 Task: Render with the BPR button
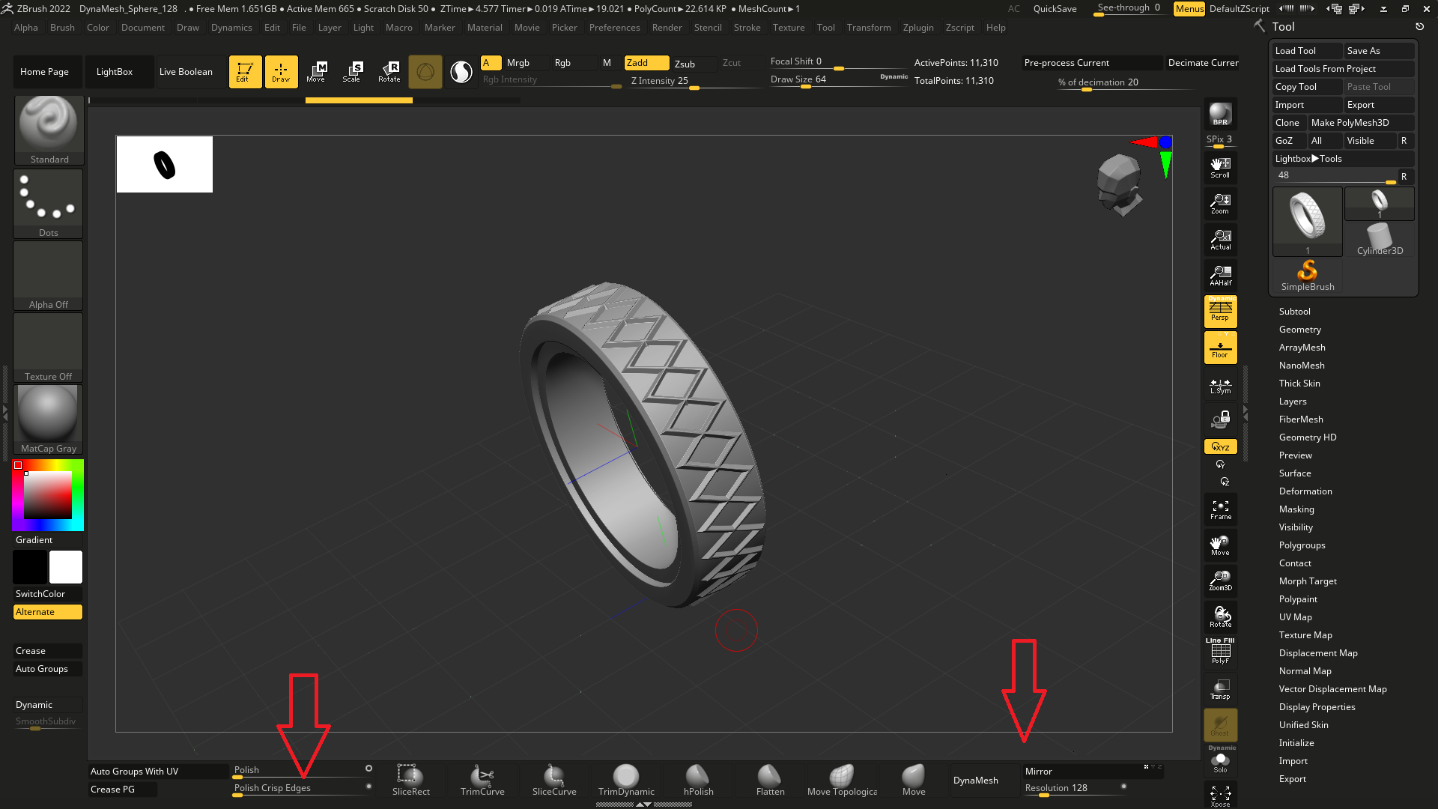(x=1220, y=114)
